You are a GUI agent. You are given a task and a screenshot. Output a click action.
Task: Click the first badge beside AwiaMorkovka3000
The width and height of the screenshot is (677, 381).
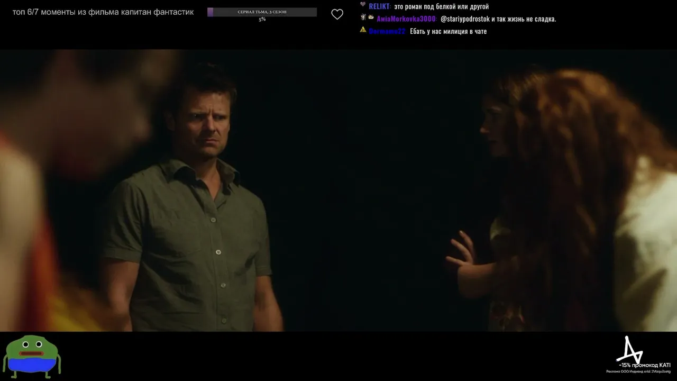coord(363,17)
